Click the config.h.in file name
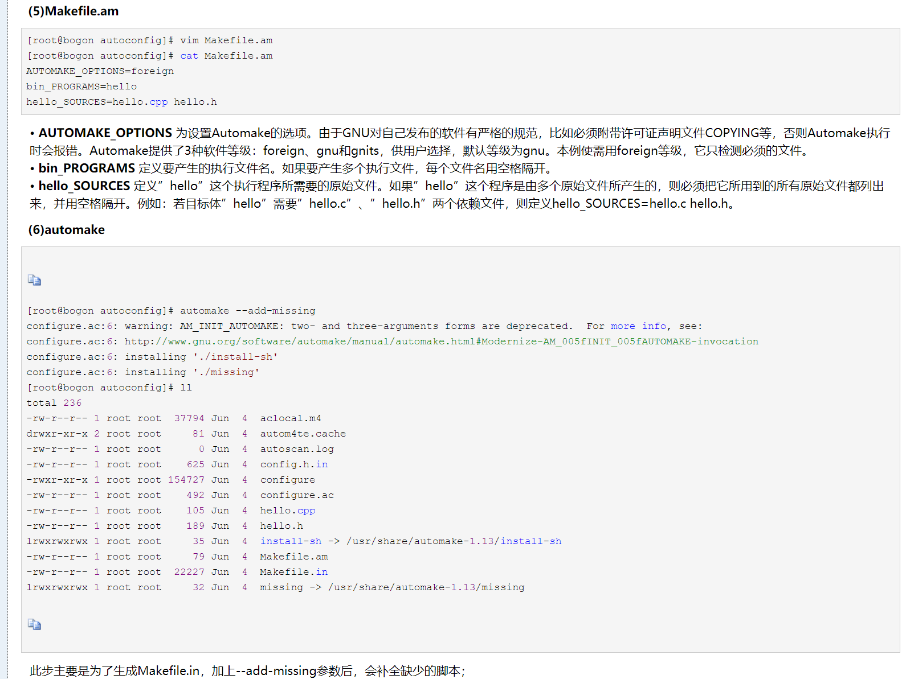The width and height of the screenshot is (902, 679). (294, 464)
